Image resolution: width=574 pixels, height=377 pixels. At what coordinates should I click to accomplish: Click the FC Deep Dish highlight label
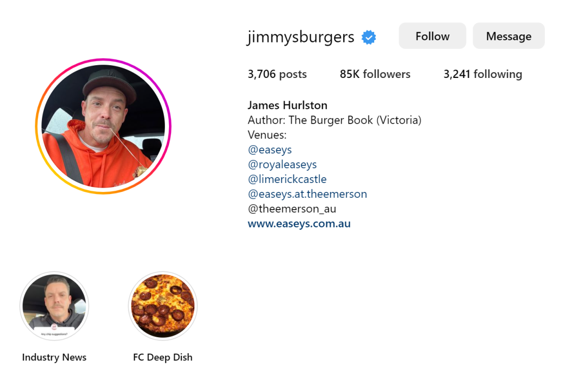click(x=163, y=357)
